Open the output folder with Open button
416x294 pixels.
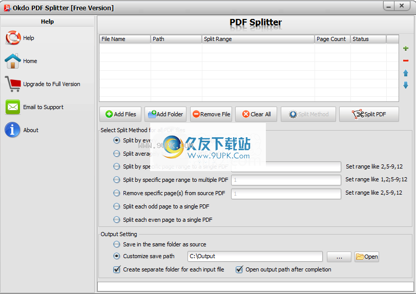[367, 257]
